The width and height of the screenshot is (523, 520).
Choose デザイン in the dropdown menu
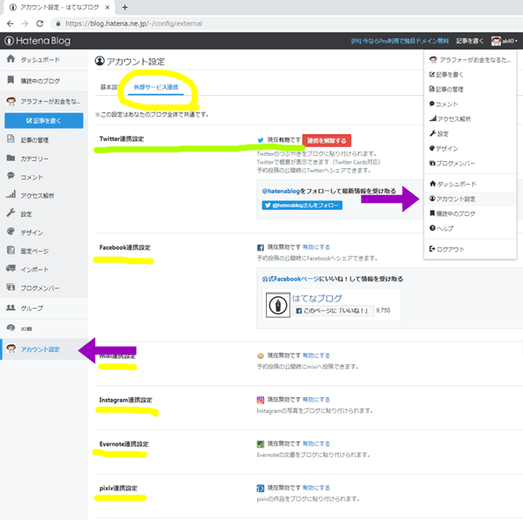470,148
